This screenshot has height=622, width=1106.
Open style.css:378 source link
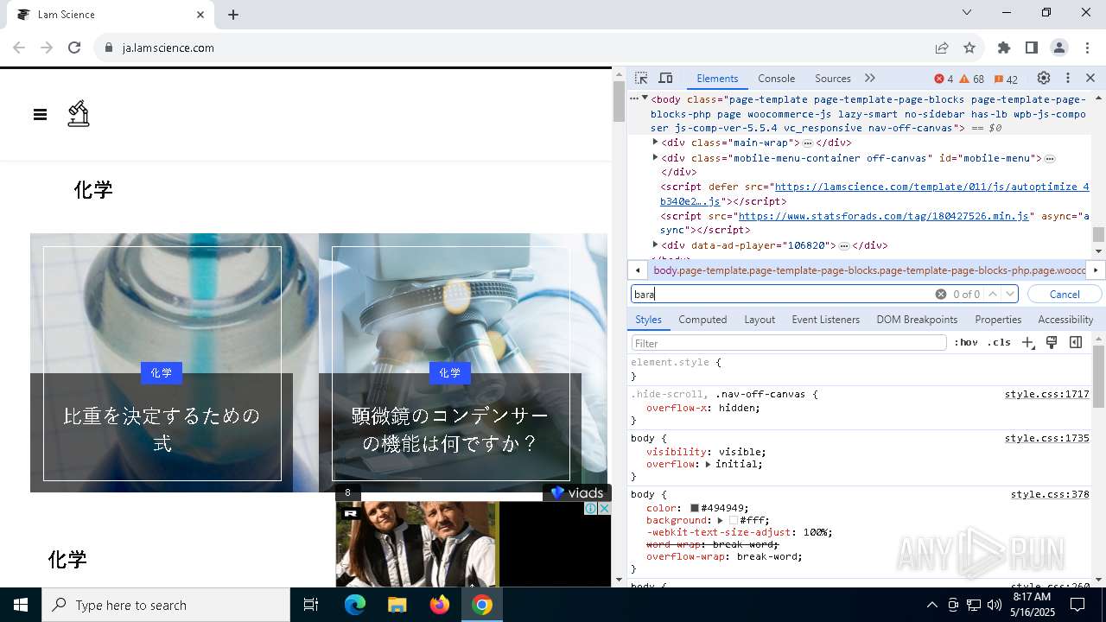[1050, 495]
